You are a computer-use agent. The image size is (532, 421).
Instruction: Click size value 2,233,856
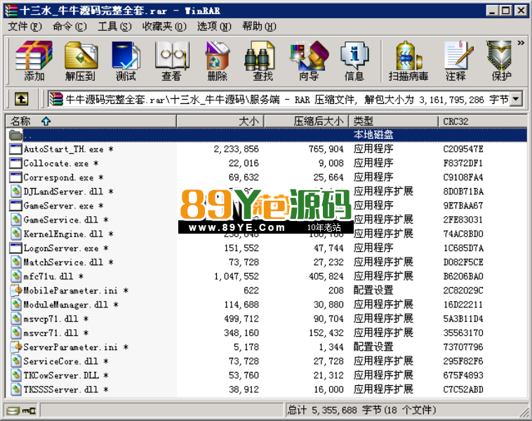(237, 149)
